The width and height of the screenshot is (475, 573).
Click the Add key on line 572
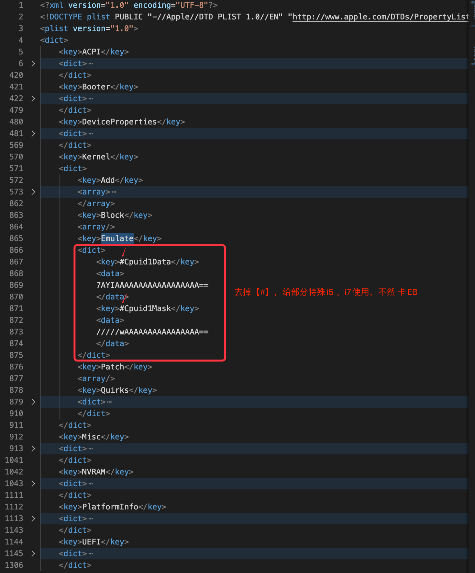click(x=108, y=180)
